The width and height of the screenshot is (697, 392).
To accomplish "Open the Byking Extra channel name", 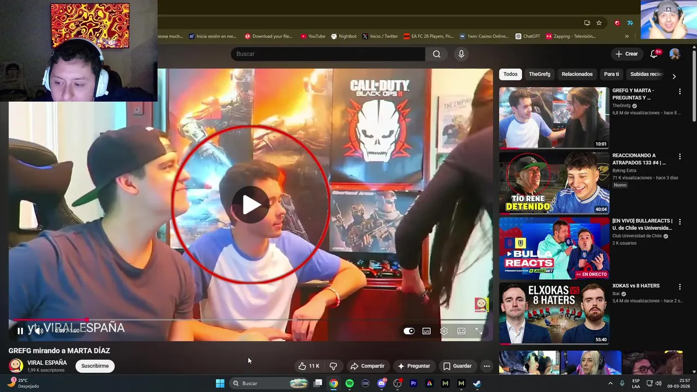I will click(624, 170).
